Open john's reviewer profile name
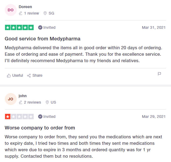 point(23,96)
